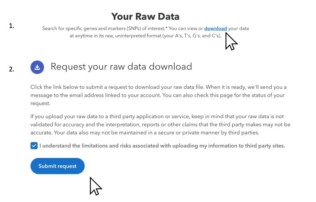This screenshot has width=316, height=202.
Task: Click step number "1." label
Action: (12, 26)
